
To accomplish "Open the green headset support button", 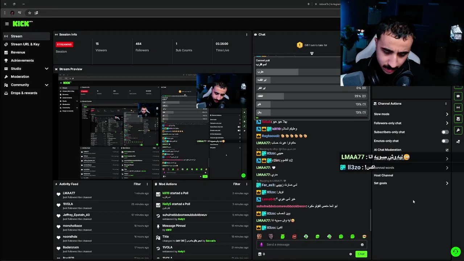I will pyautogui.click(x=456, y=252).
